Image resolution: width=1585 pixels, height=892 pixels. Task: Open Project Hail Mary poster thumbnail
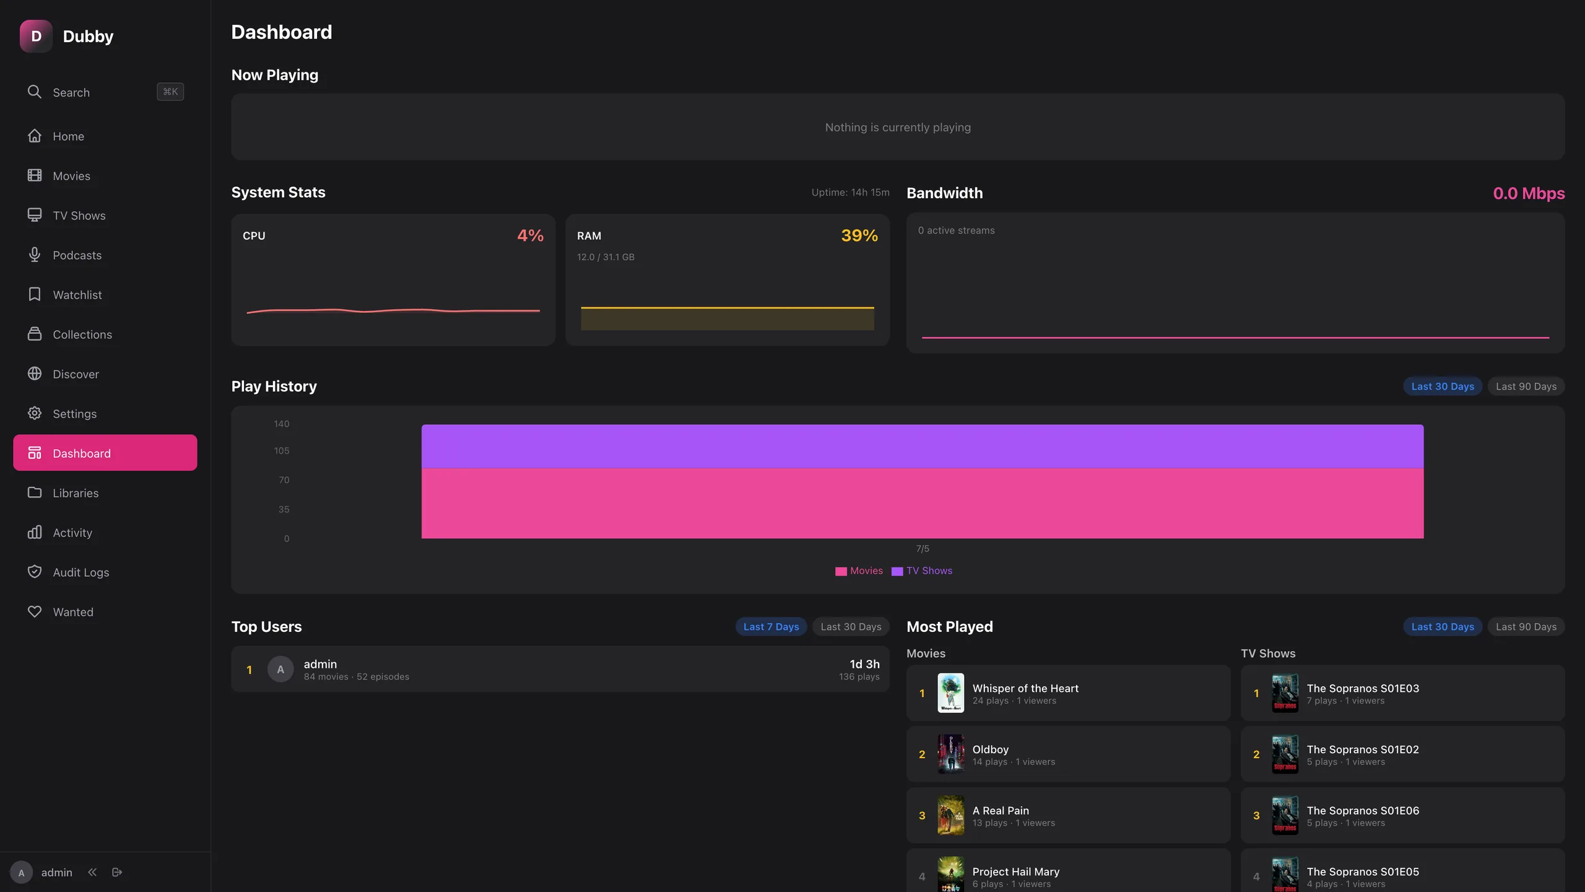click(x=950, y=874)
